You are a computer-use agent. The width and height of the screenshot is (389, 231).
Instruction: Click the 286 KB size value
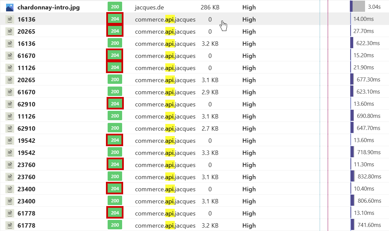tap(210, 7)
